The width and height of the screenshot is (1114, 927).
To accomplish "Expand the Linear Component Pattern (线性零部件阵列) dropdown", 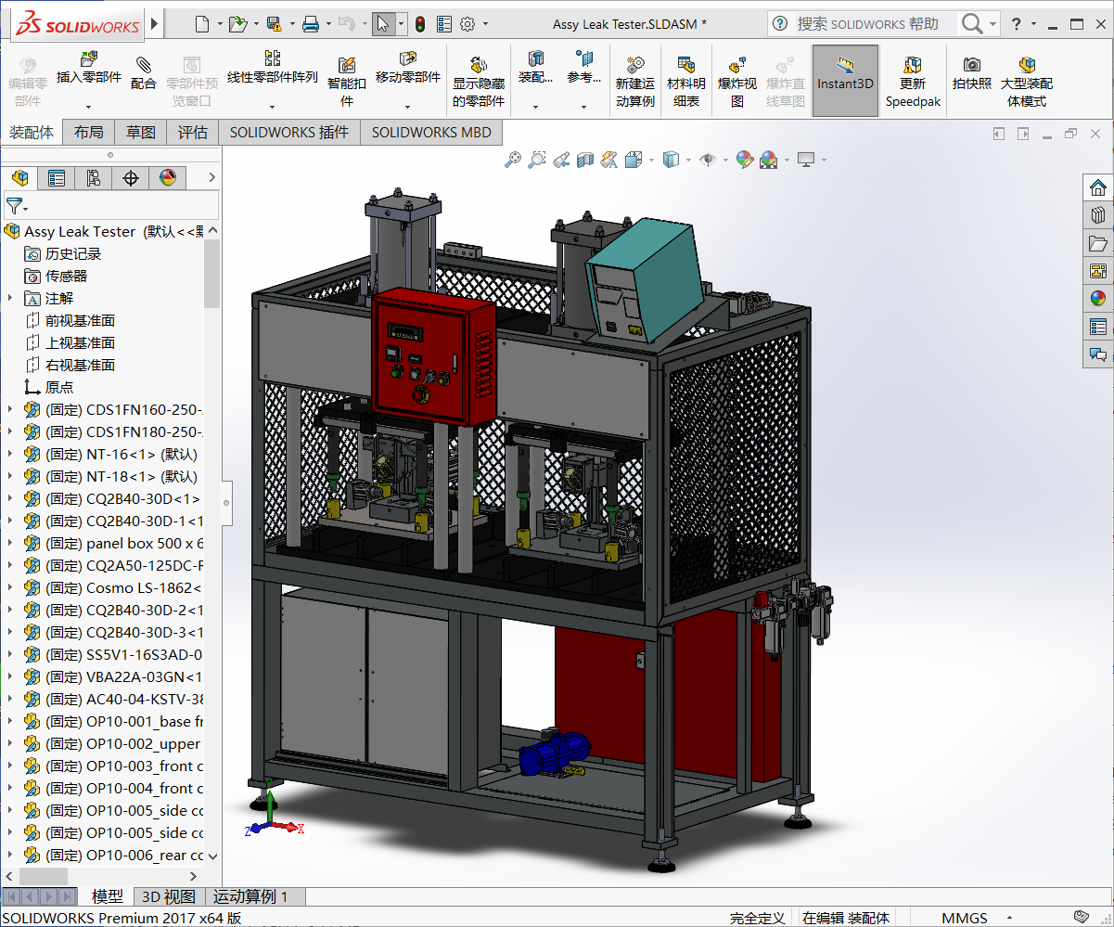I will tap(273, 105).
